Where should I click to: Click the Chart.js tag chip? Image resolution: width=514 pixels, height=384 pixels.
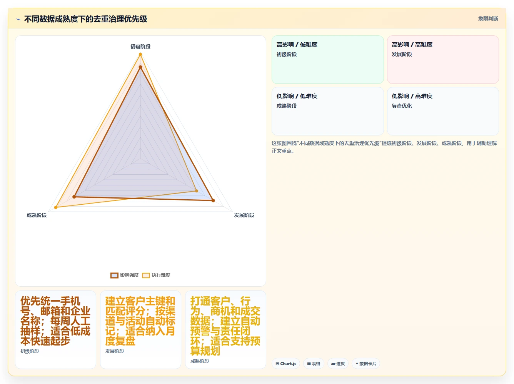(286, 364)
